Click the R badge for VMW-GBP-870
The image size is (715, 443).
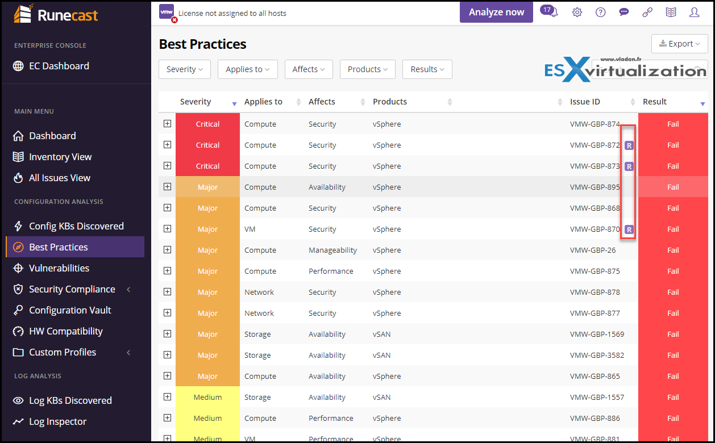coord(629,229)
